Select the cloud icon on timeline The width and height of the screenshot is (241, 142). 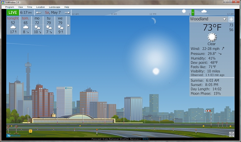pyautogui.click(x=204, y=11)
